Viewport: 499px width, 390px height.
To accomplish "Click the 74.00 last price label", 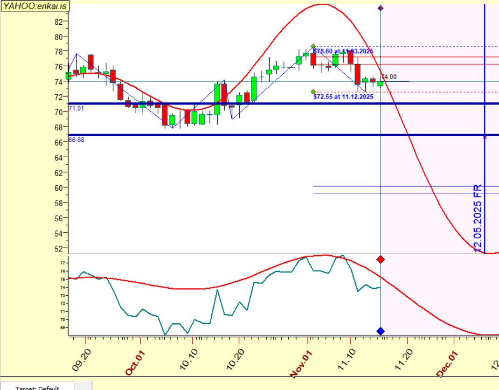I will [x=389, y=77].
